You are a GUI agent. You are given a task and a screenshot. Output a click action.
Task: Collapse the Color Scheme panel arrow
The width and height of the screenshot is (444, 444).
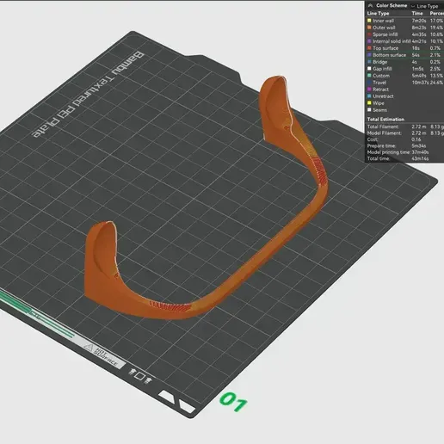click(x=370, y=5)
